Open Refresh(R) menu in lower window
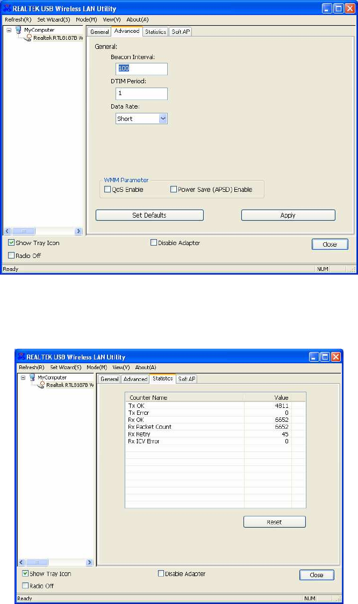Screen dimensions: 358x604 tap(32, 368)
